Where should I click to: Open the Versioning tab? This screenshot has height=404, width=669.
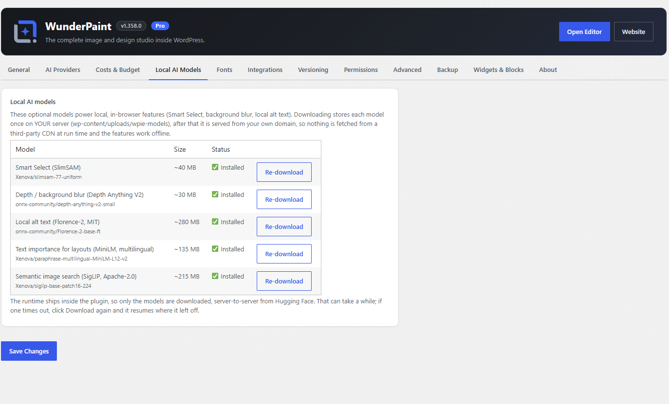coord(313,70)
